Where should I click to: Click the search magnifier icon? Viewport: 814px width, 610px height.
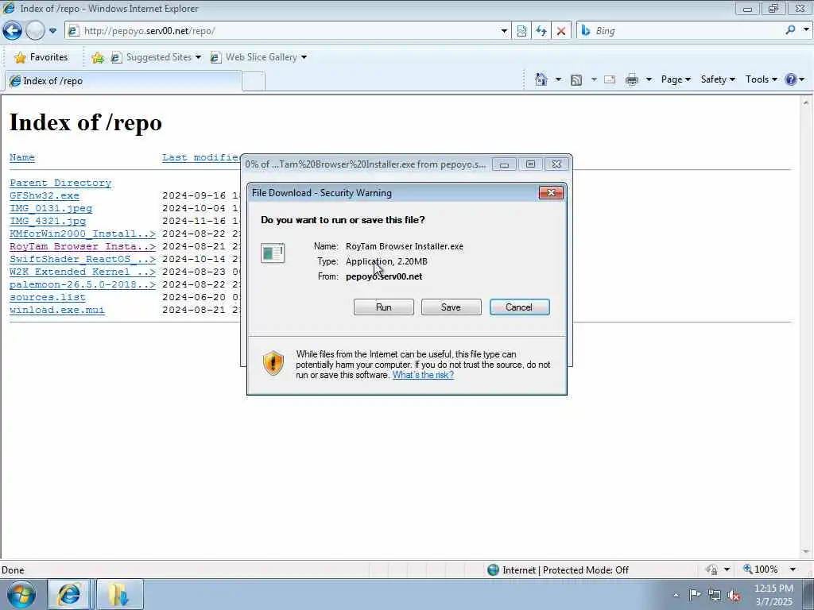[x=790, y=31]
